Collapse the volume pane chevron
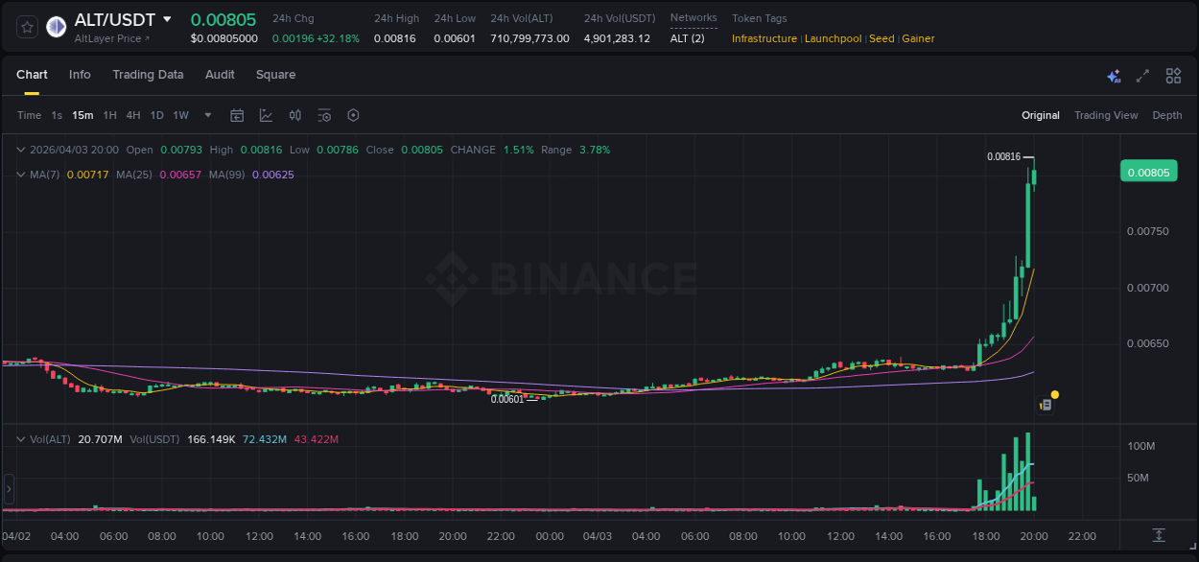Viewport: 1199px width, 562px height. (21, 438)
